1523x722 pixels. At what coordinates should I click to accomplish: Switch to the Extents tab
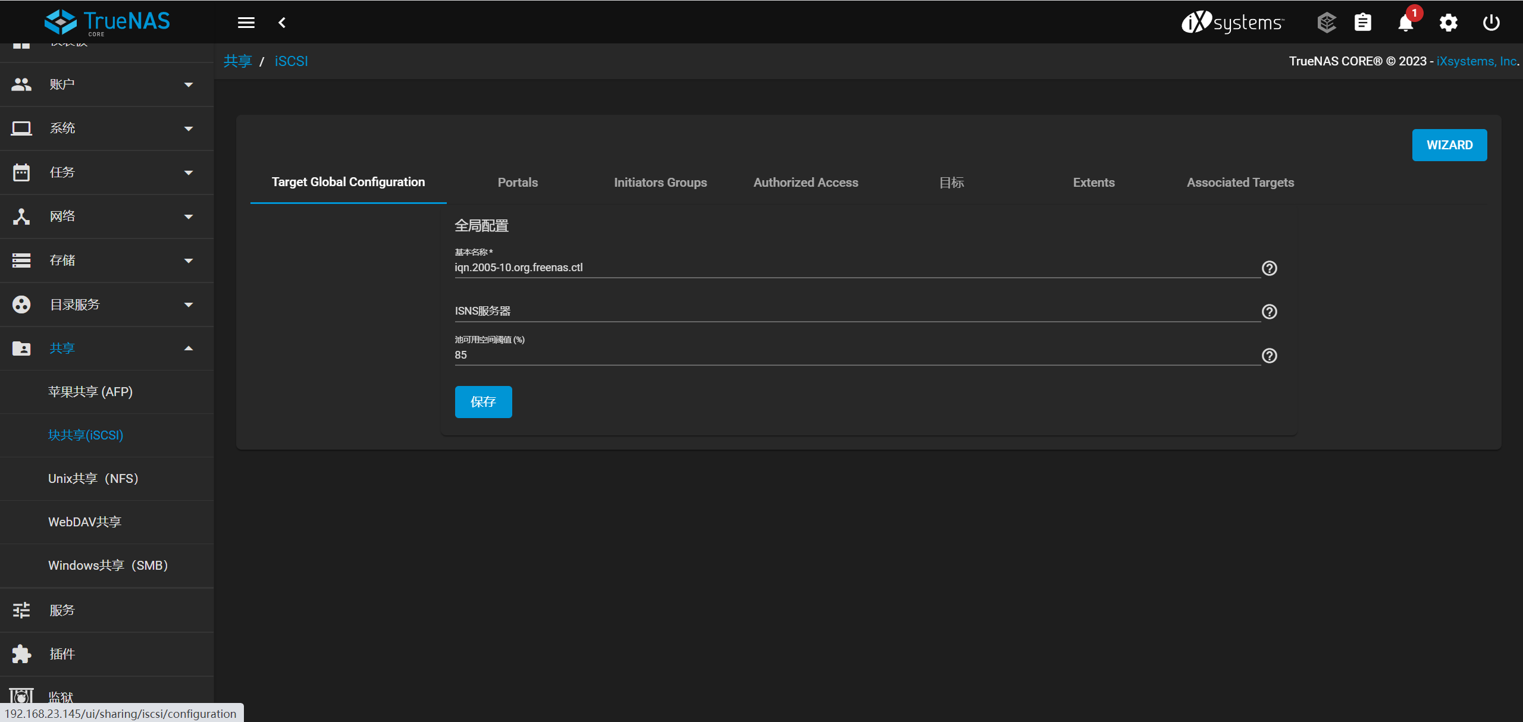[1093, 183]
